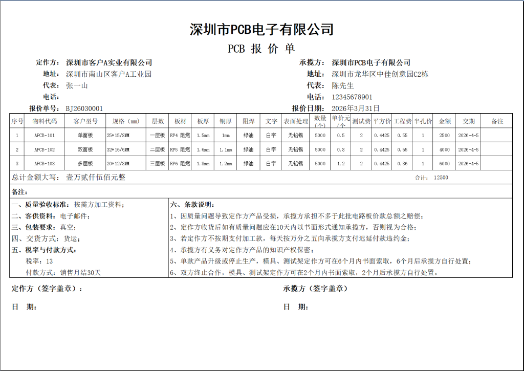Click the large company title header at top
524x371 pixels.
tap(261, 29)
